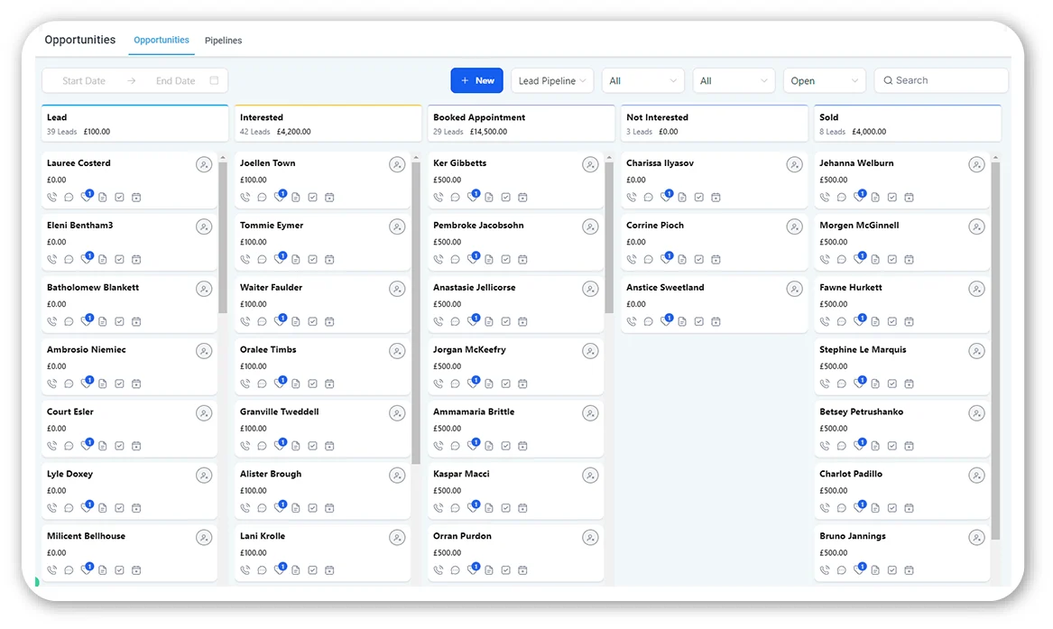
Task: Open chat icon on Eleni Bentham3 card
Action: point(69,260)
